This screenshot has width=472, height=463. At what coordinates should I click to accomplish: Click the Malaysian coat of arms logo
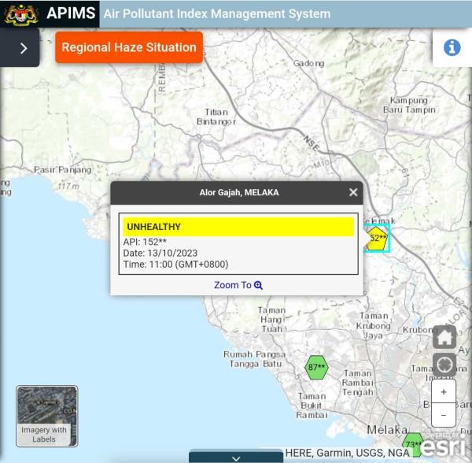(x=20, y=13)
